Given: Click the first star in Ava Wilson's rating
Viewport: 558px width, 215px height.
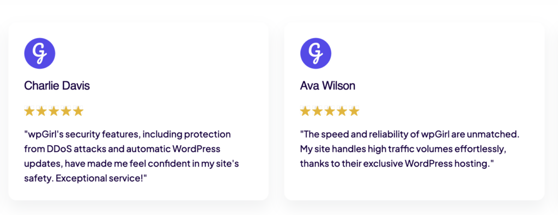Looking at the screenshot, I should click(305, 111).
